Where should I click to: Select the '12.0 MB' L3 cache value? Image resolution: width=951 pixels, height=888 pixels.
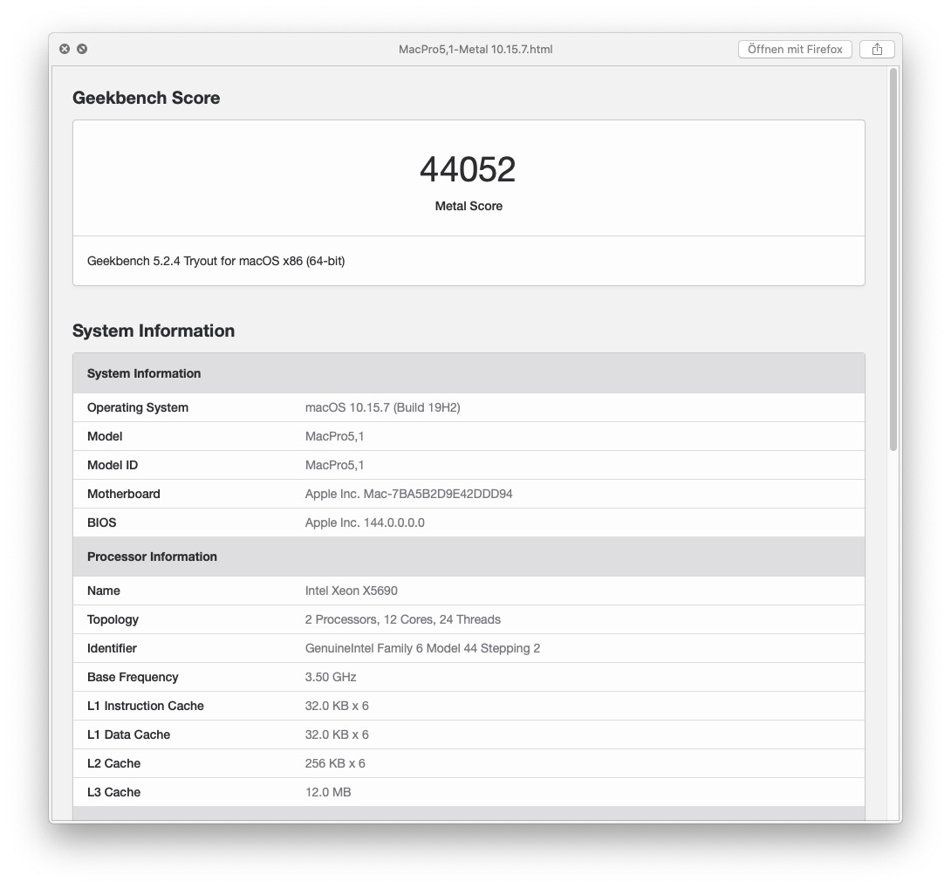(x=328, y=792)
